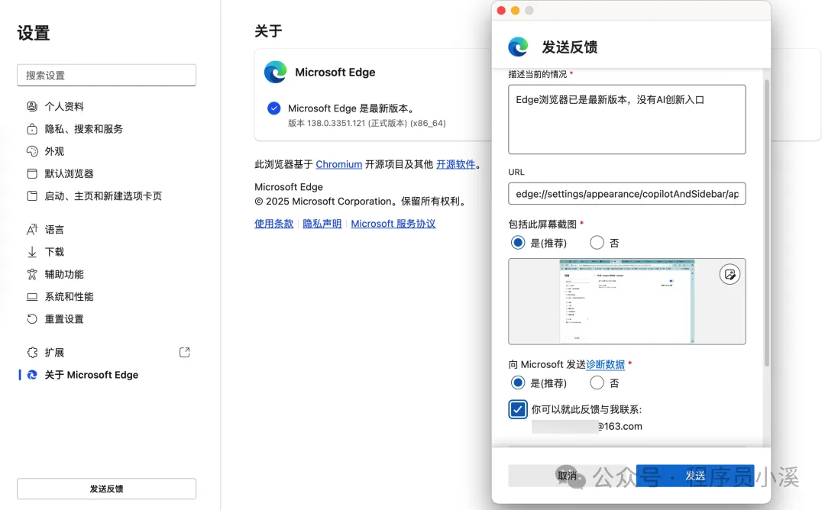Click the blue checkmark up-to-date icon
The height and width of the screenshot is (510, 825).
[x=273, y=108]
